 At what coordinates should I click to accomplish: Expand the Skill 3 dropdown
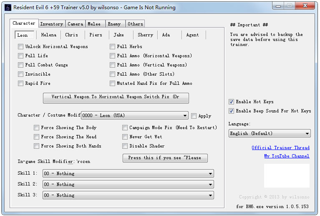click(x=128, y=195)
